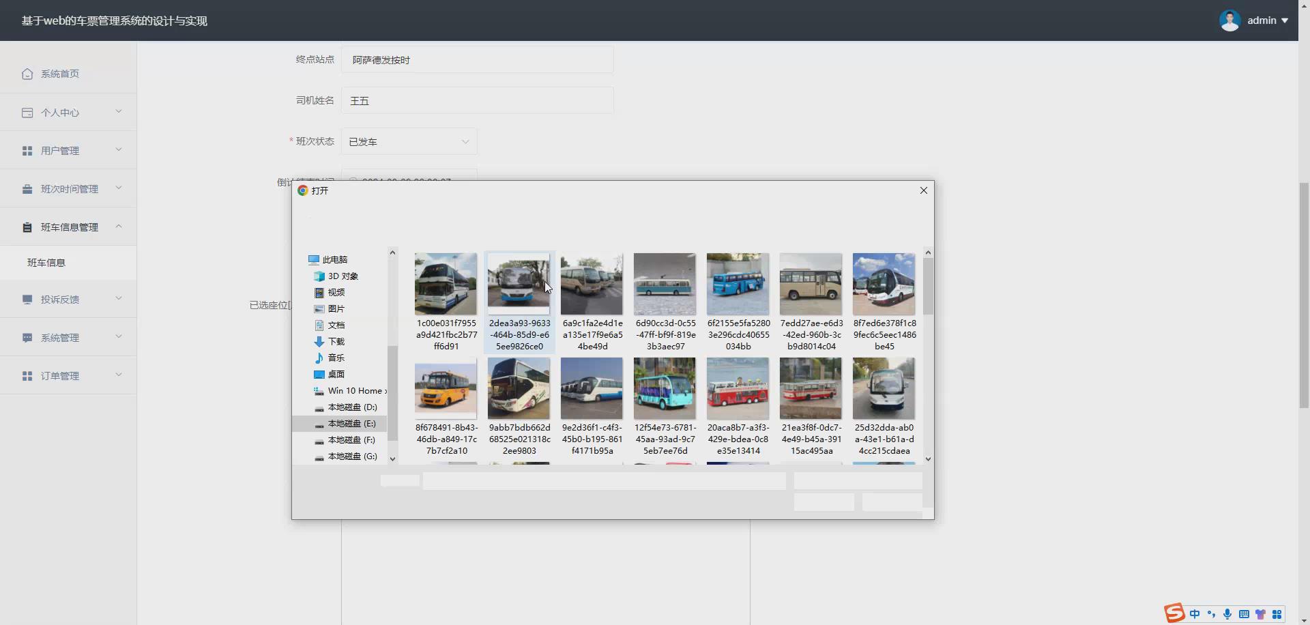Open 系统管理 menu item
The width and height of the screenshot is (1310, 625).
[x=68, y=338]
